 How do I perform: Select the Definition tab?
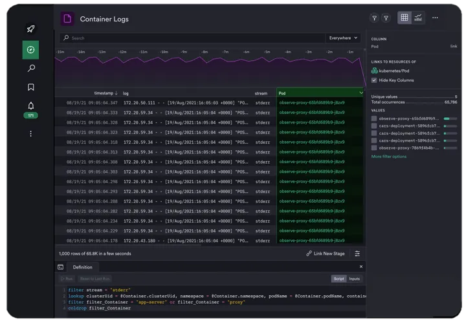click(83, 267)
